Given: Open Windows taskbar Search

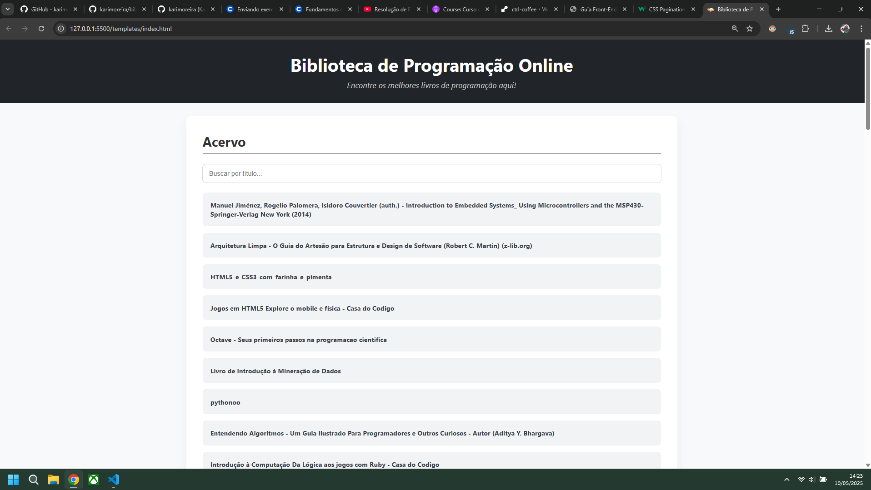Looking at the screenshot, I should pos(34,480).
